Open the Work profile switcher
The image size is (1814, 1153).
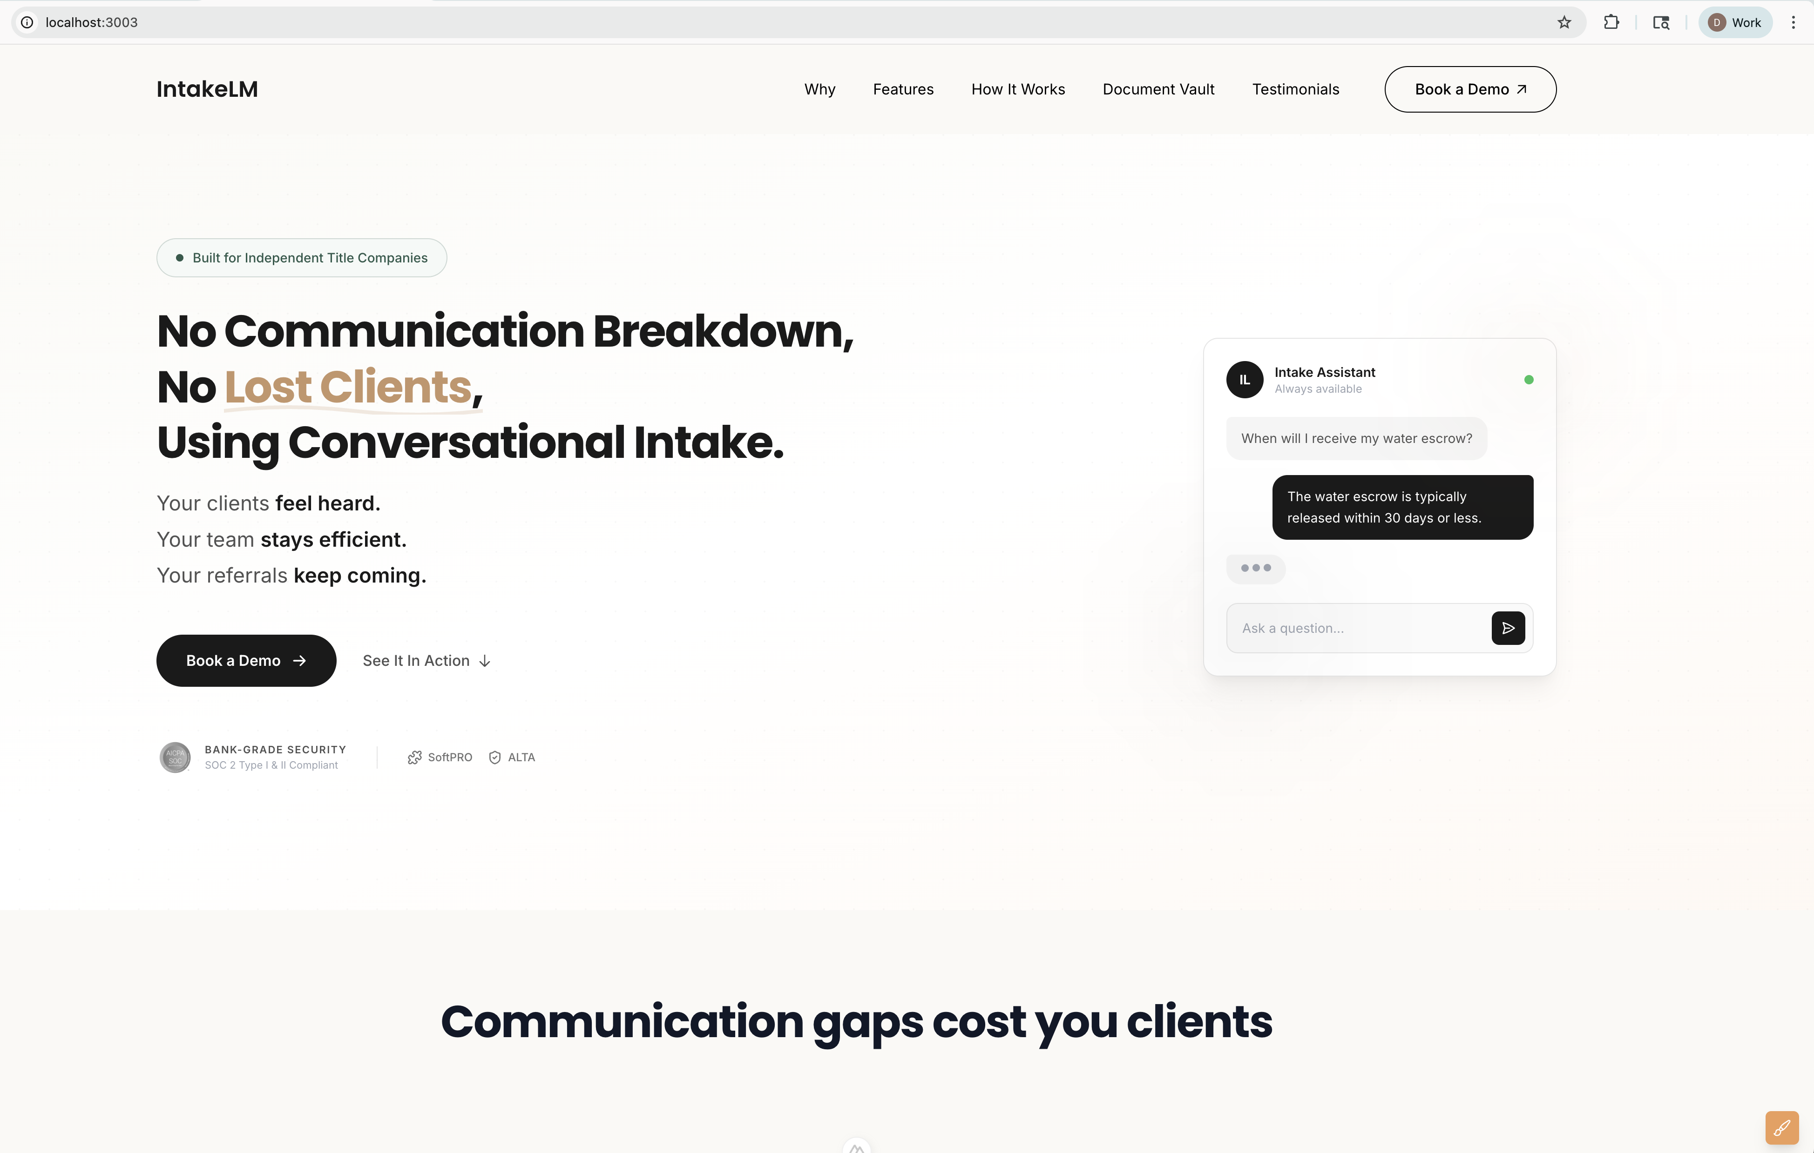coord(1735,23)
